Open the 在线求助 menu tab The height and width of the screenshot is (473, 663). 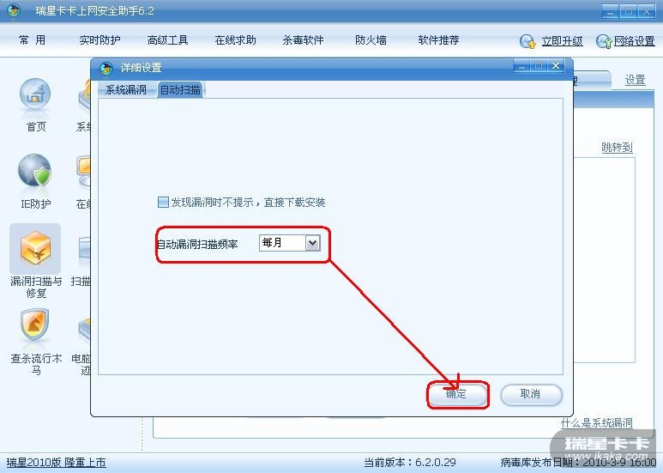pos(236,40)
